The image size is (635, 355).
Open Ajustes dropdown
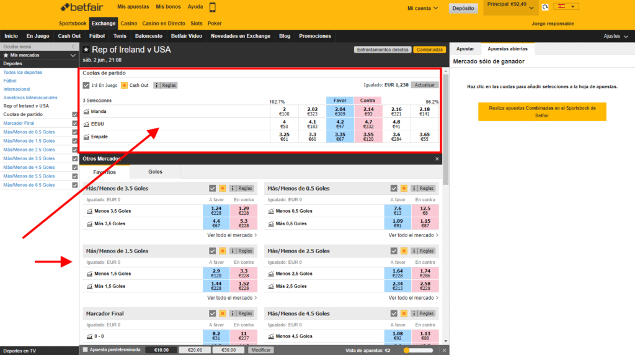[x=616, y=36]
